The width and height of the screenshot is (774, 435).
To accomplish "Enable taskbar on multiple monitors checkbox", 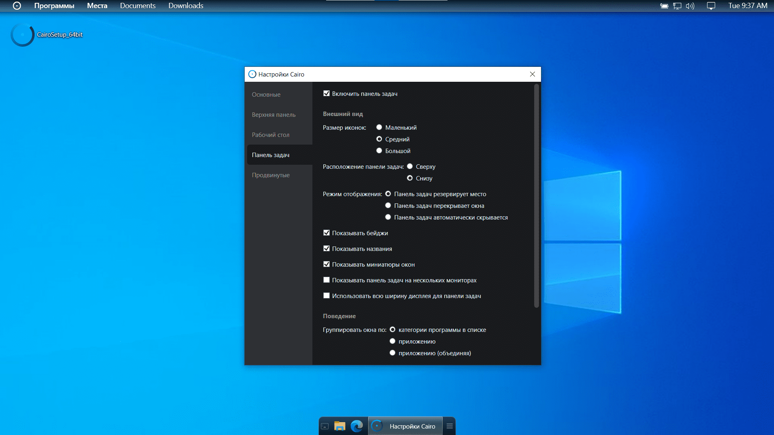I will (x=327, y=280).
